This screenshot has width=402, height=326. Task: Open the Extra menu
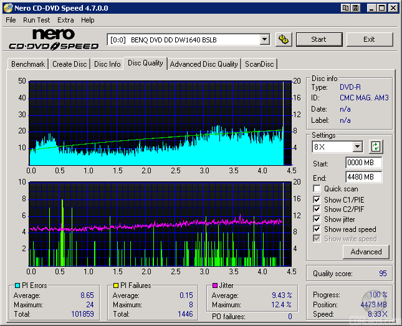(65, 20)
